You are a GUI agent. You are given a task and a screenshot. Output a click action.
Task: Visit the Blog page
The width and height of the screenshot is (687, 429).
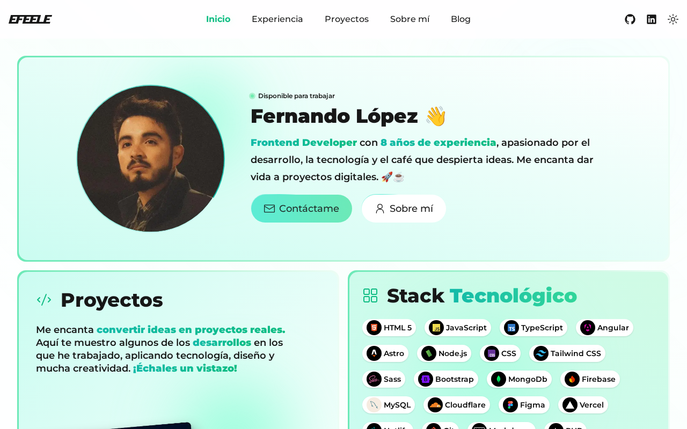tap(461, 19)
